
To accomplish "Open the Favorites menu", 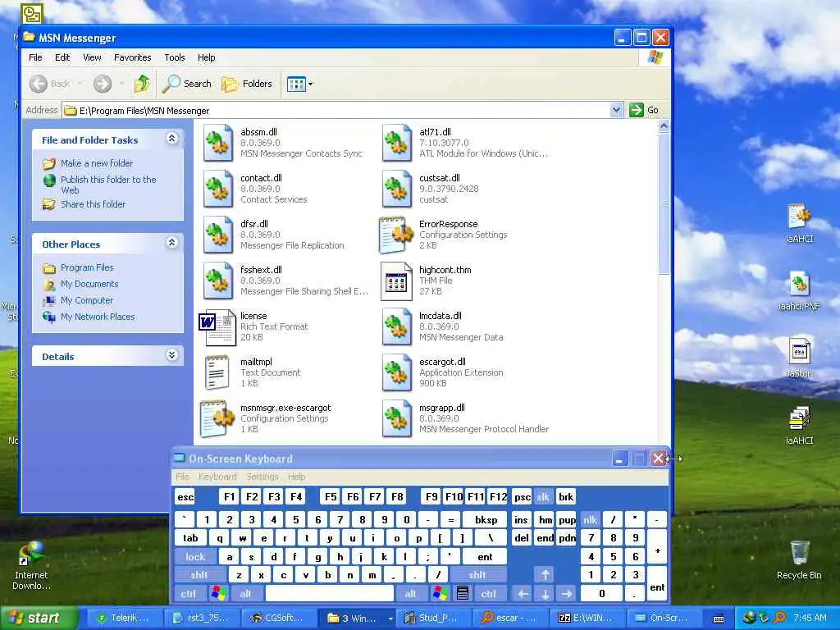I will (x=132, y=57).
